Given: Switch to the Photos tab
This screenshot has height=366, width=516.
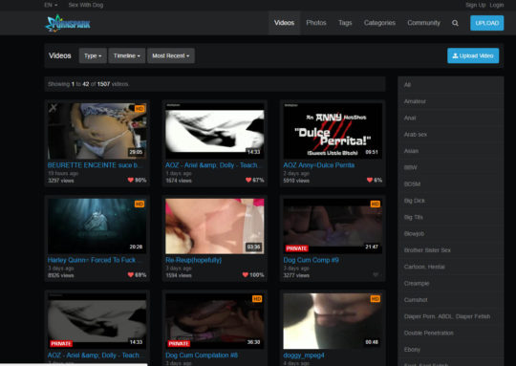Looking at the screenshot, I should (x=316, y=23).
